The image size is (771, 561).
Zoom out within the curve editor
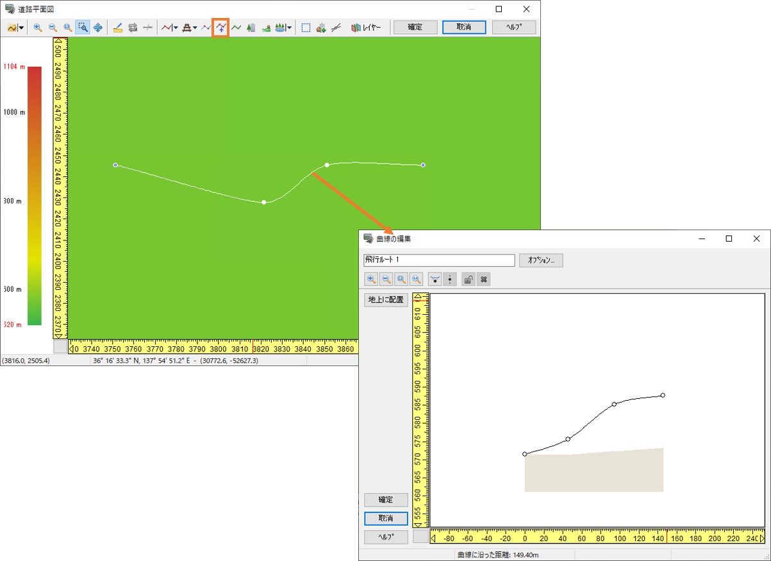point(386,280)
